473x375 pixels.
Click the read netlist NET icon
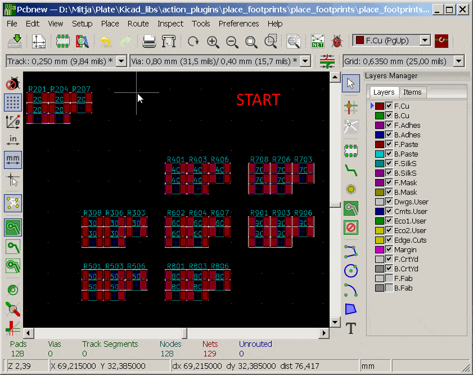[318, 41]
